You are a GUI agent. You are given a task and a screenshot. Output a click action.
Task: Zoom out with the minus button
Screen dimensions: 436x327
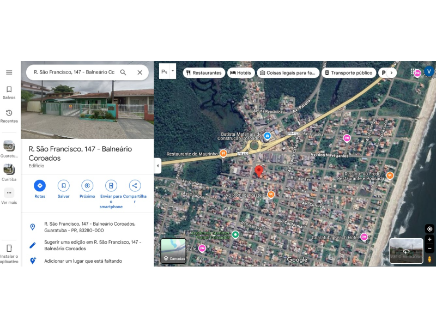[x=429, y=249]
